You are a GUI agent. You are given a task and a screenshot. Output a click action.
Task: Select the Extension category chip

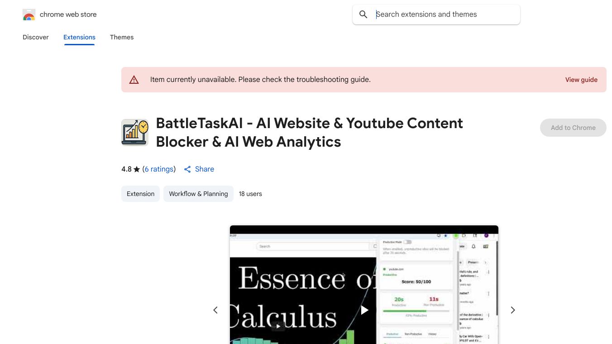coord(140,194)
